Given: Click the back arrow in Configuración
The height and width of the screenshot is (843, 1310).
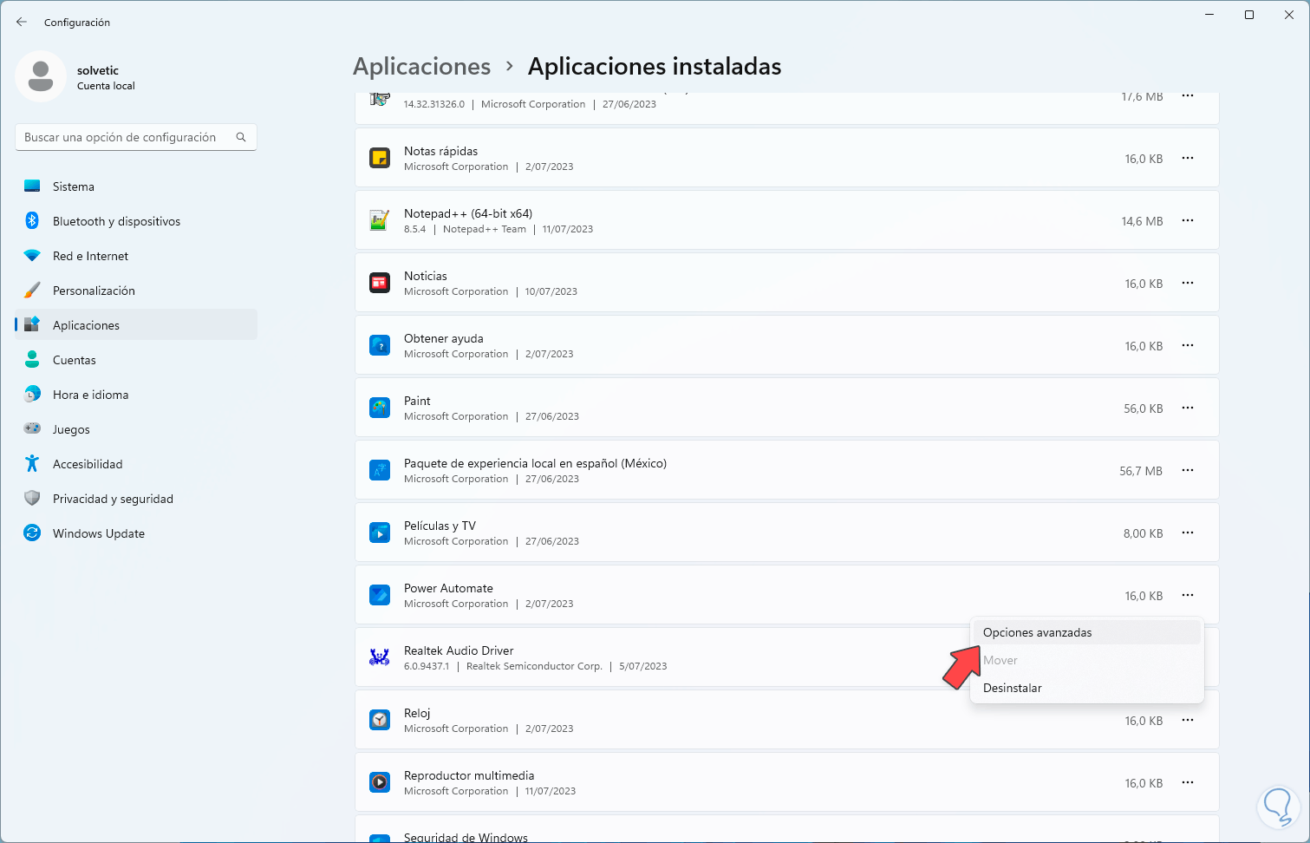Looking at the screenshot, I should tap(22, 22).
